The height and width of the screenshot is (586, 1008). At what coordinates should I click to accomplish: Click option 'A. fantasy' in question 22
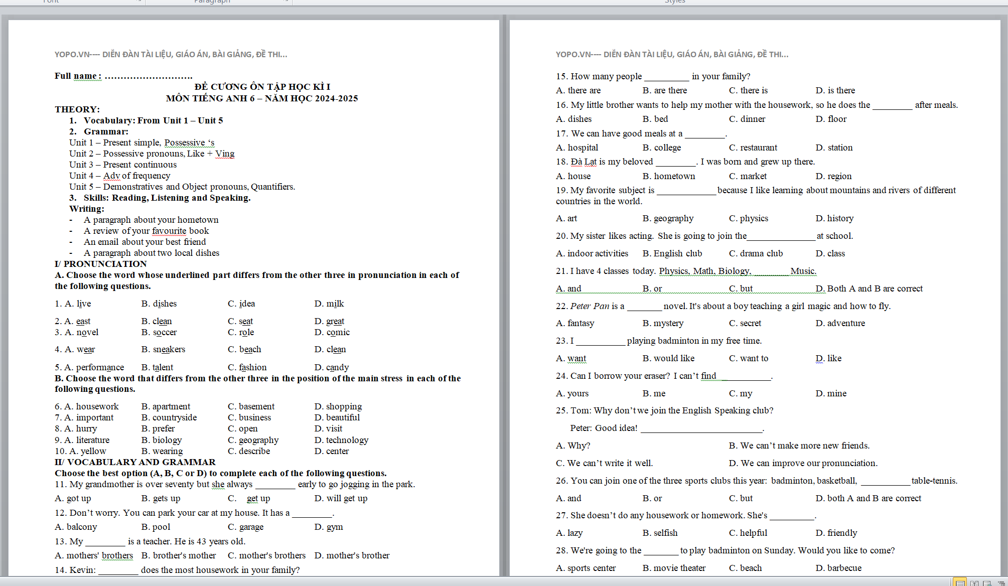(x=575, y=323)
